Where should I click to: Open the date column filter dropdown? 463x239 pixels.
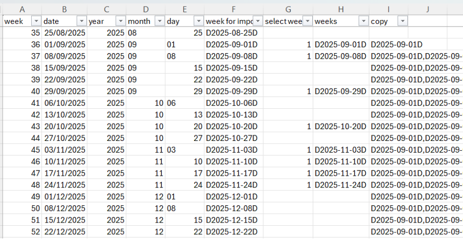point(81,21)
